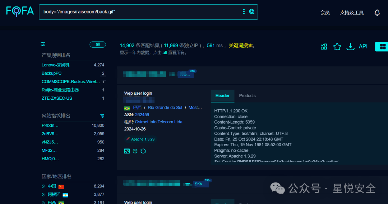Toggle the sidebar filter settings icon
This screenshot has width=388, height=204.
tap(43, 44)
